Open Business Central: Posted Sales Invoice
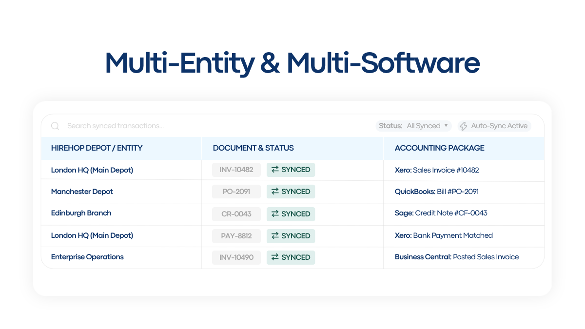 coord(457,257)
